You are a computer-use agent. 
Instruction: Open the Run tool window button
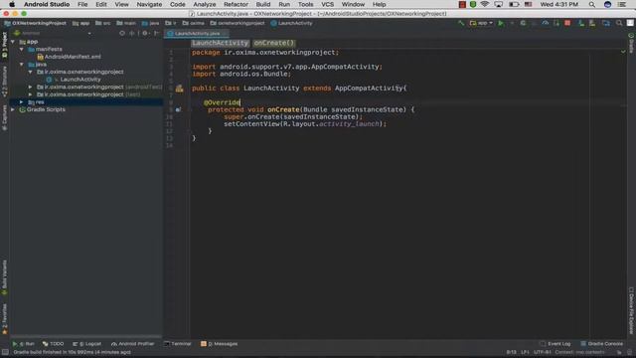tap(24, 344)
